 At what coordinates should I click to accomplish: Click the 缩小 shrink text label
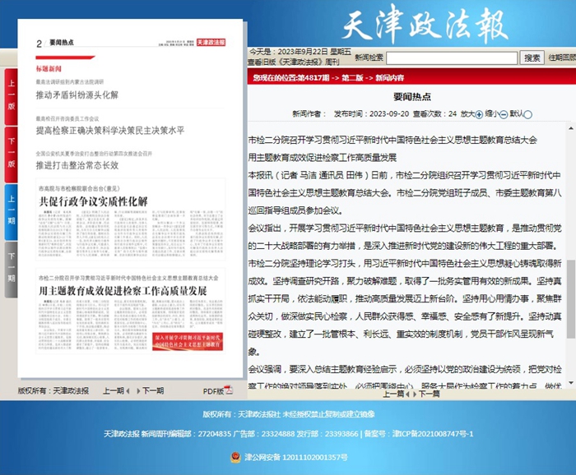click(492, 114)
